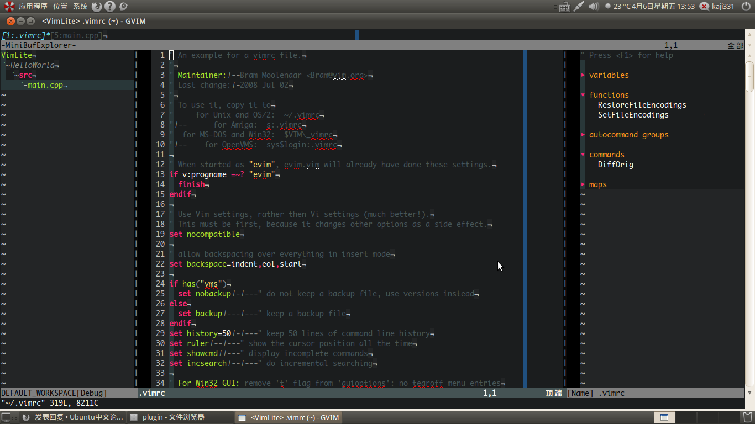Switch to the [5:main.cpp] buffer tab
This screenshot has height=424, width=755.
pyautogui.click(x=76, y=35)
